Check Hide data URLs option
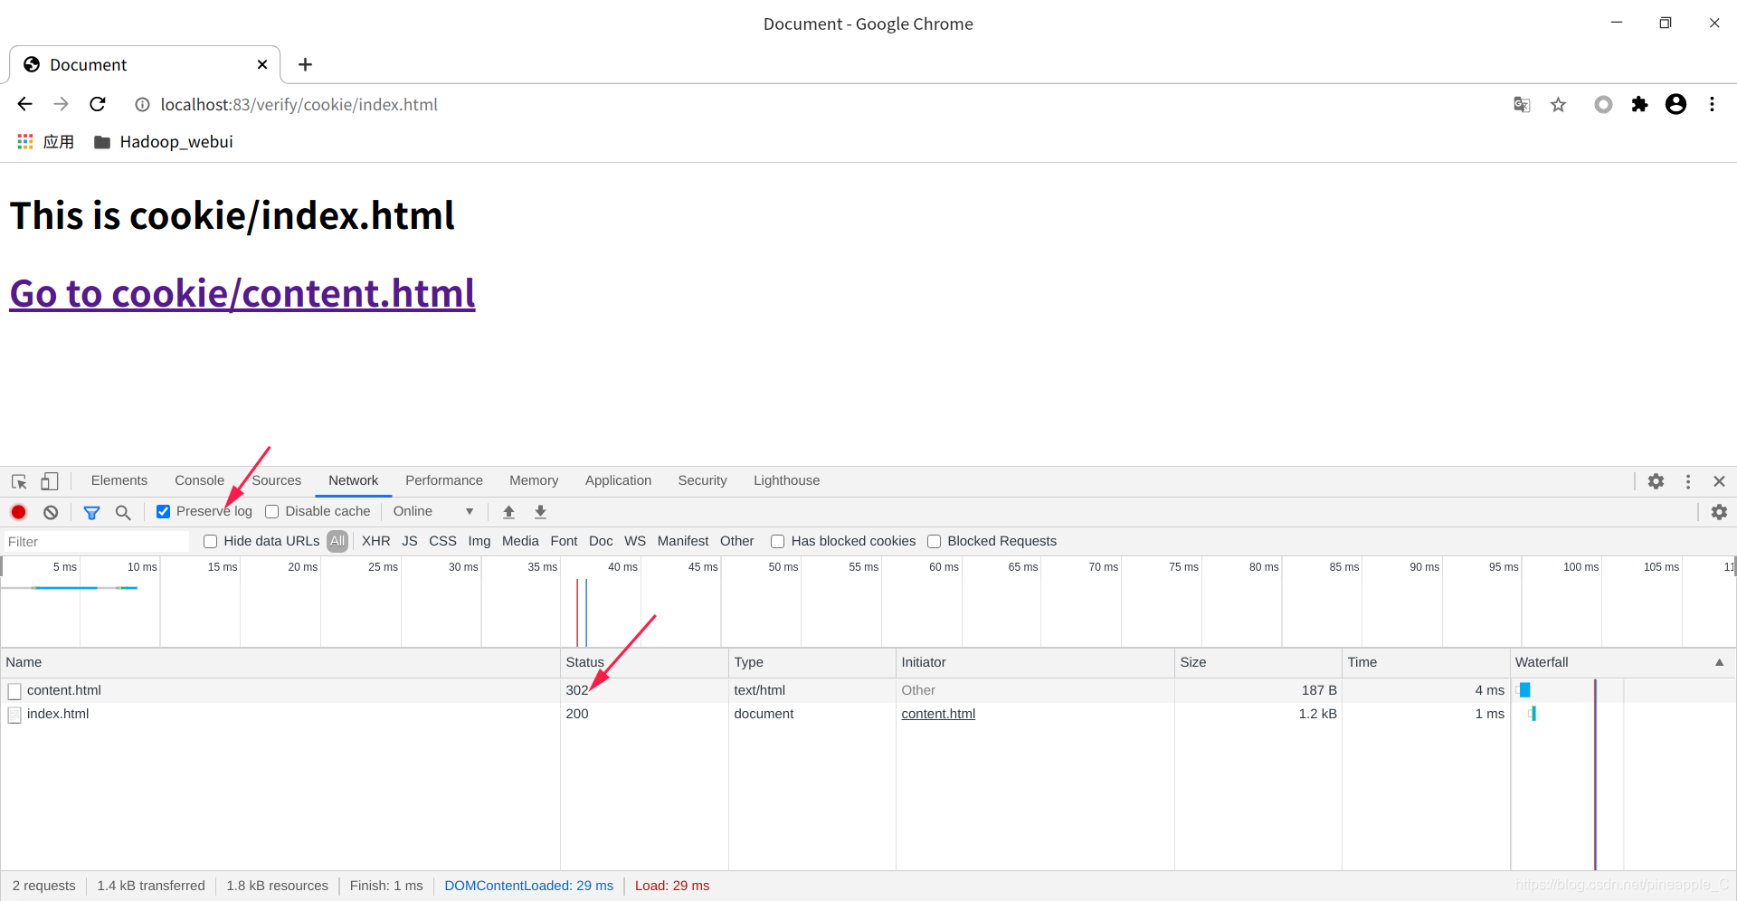 pyautogui.click(x=211, y=542)
